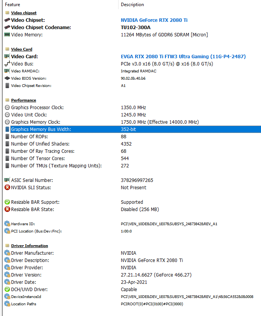Select the BIOS version 90.02.0b.40.b6
This screenshot has width=261, height=316.
(x=133, y=79)
